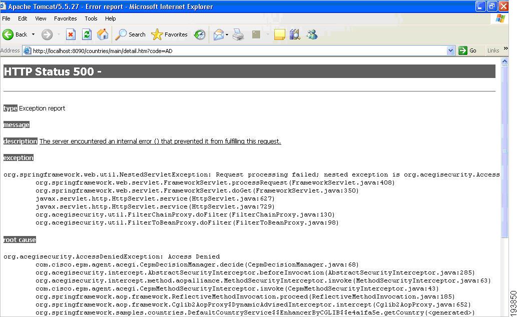
Task: Open the History clock icon
Action: [x=200, y=34]
